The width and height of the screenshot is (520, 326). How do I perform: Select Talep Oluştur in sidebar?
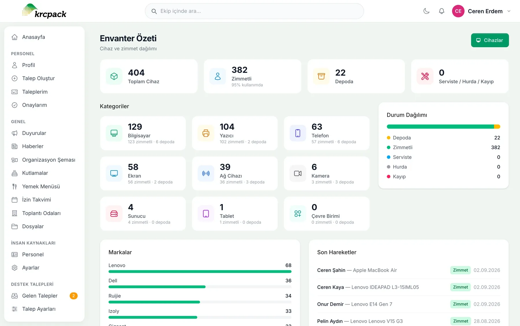[x=44, y=78]
